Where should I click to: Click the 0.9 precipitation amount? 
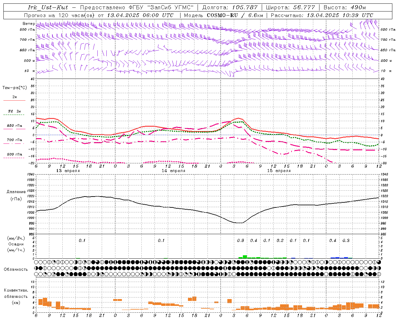click(240, 241)
